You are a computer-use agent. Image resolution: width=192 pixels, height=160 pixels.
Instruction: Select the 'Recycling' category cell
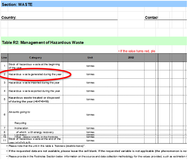click(x=21, y=123)
